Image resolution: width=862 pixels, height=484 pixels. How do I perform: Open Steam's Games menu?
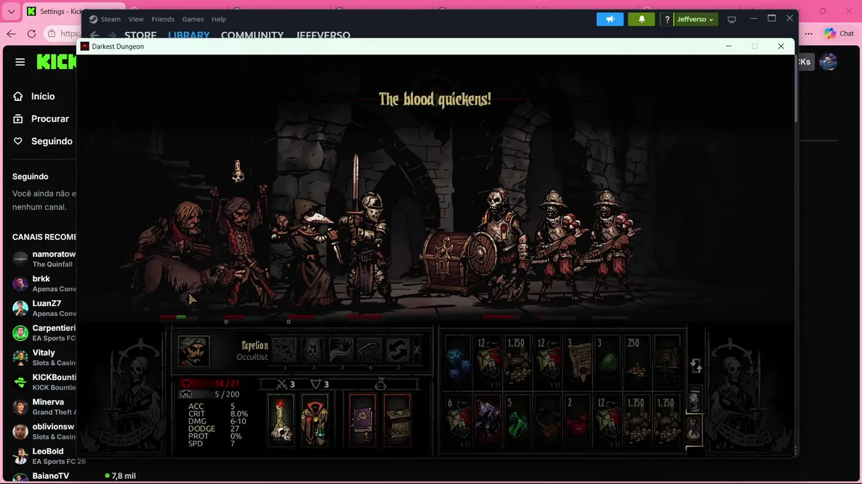pyautogui.click(x=193, y=19)
